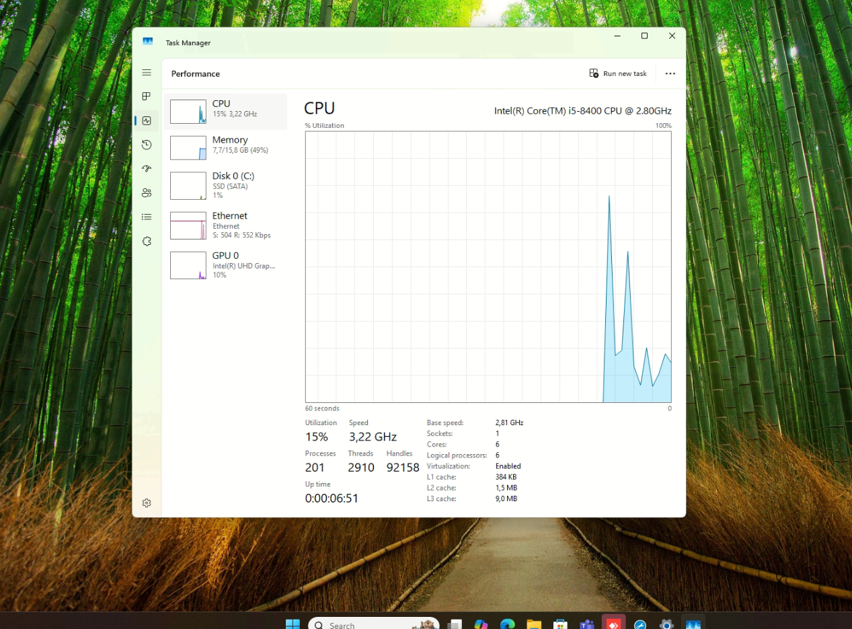Select Disk 0 (C:) in sidebar
Screen dimensions: 852x629
[226, 185]
